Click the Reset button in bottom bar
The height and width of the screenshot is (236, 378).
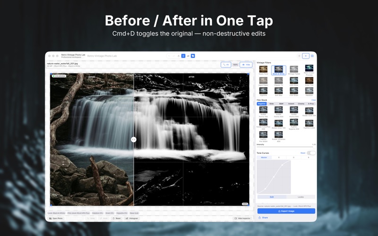(117, 219)
